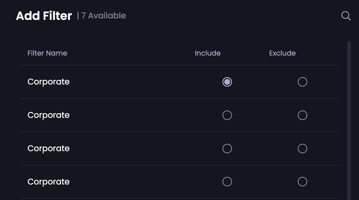Open the filter search magnifier icon
Image resolution: width=359 pixels, height=200 pixels.
coord(346,16)
